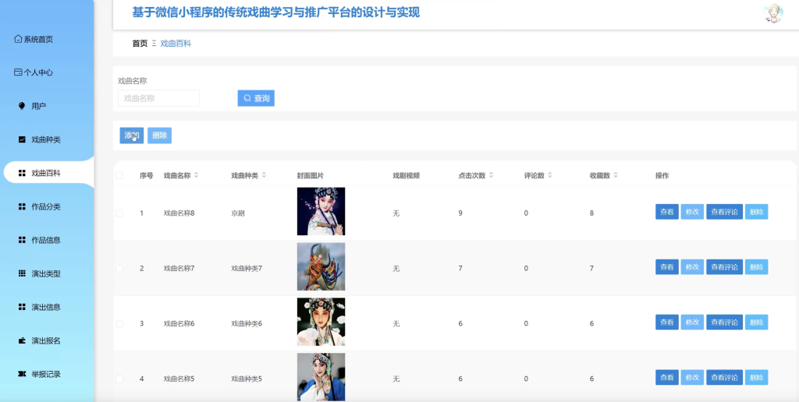Check the row checkbox for 戏曲名称7
Image resolution: width=799 pixels, height=402 pixels.
(x=119, y=268)
